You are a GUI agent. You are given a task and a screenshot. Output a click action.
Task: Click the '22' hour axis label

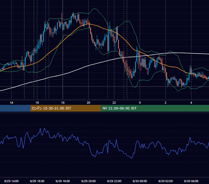coord(114,103)
